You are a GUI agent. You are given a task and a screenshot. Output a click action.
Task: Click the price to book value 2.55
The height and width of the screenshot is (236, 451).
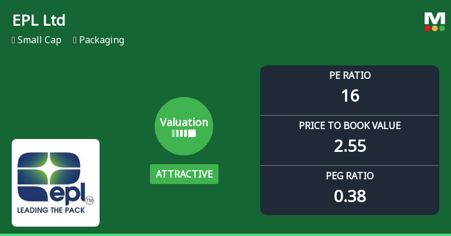[350, 146]
